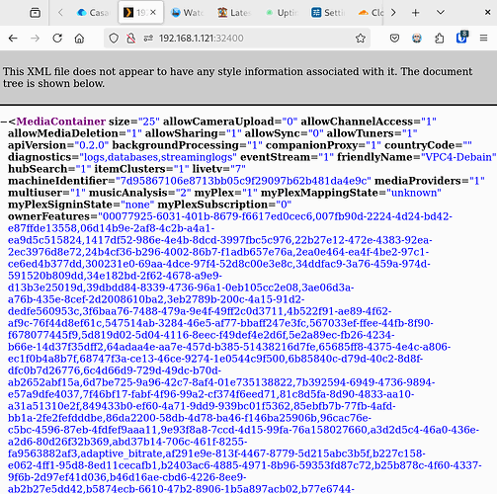Viewport: 497px width, 494px height.
Task: Switch to the Settings tab
Action: tap(329, 13)
